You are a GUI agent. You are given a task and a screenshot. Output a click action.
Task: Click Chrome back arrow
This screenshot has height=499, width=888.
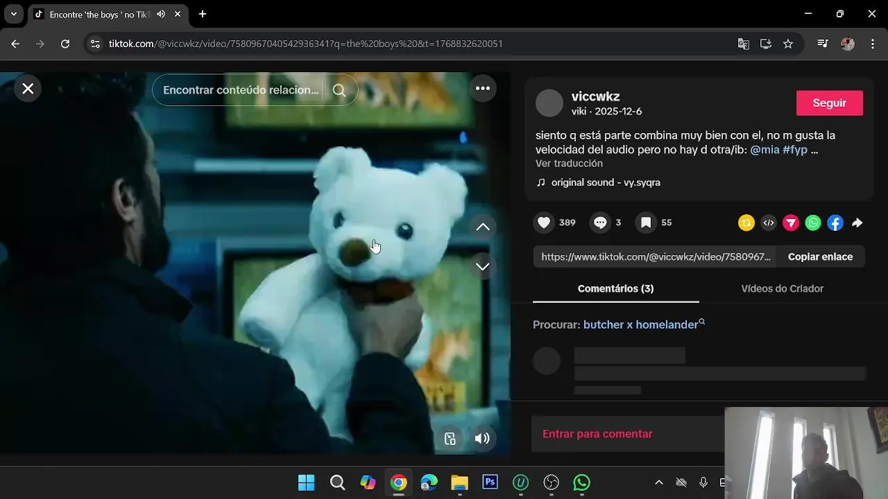coord(15,44)
